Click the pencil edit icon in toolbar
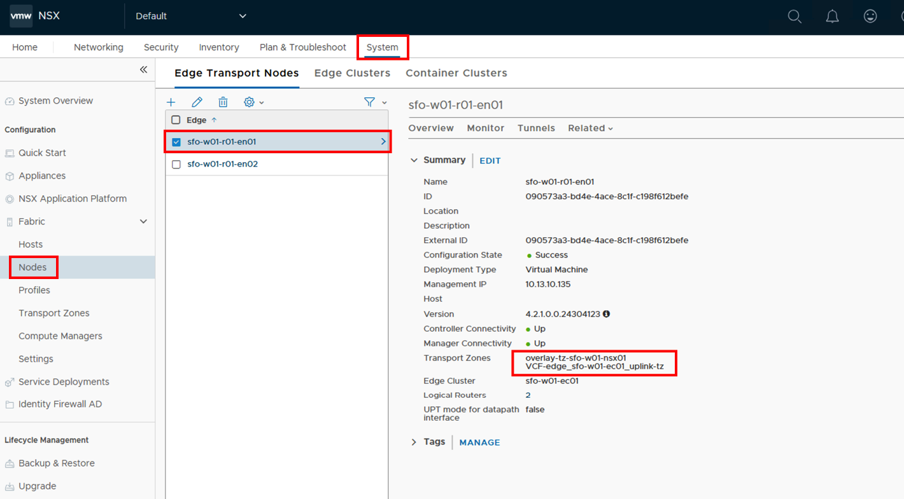Screen dimensions: 904x499 pos(197,102)
